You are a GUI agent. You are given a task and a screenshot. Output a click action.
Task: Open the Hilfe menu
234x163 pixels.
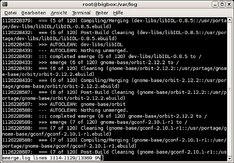tap(118, 13)
